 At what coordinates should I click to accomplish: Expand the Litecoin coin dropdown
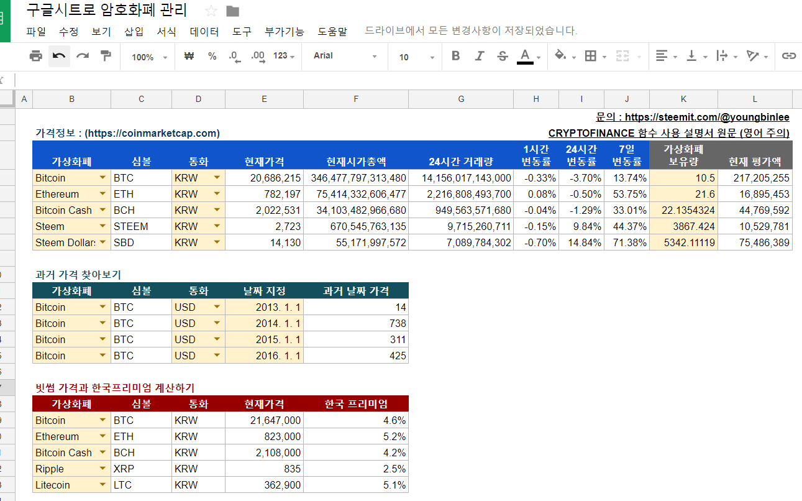103,485
